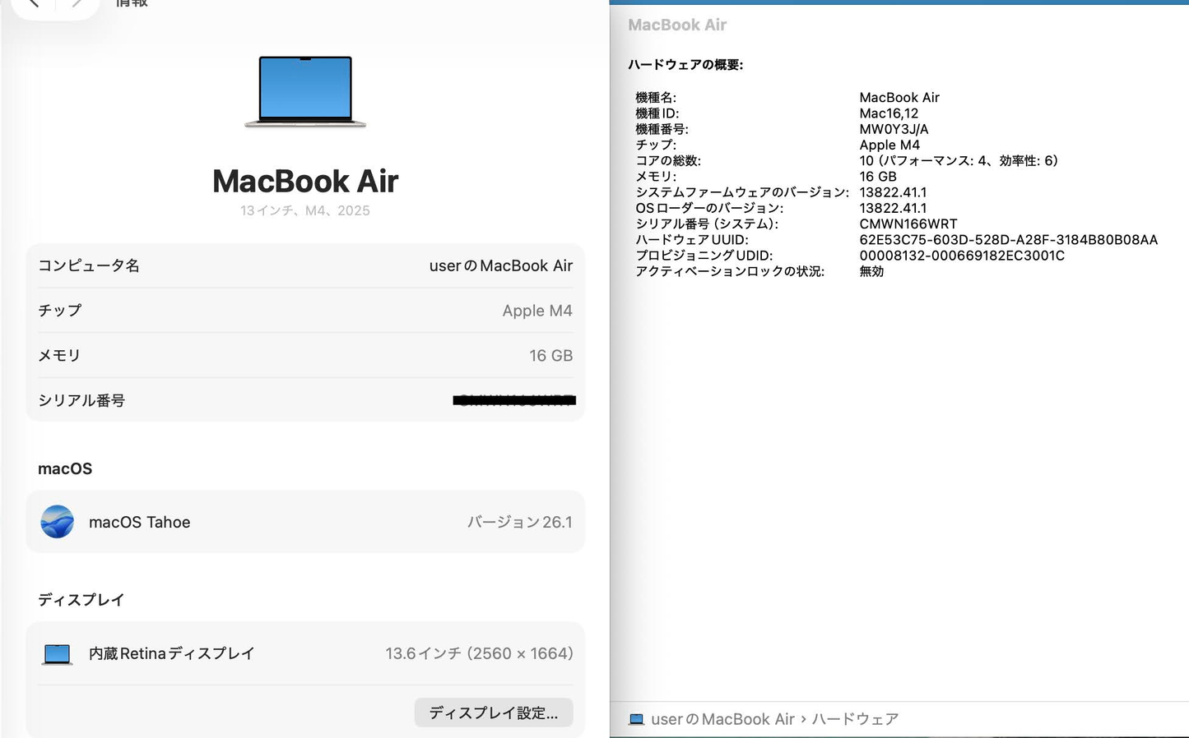
Task: Click the 機種ID: label
Action: [x=657, y=113]
